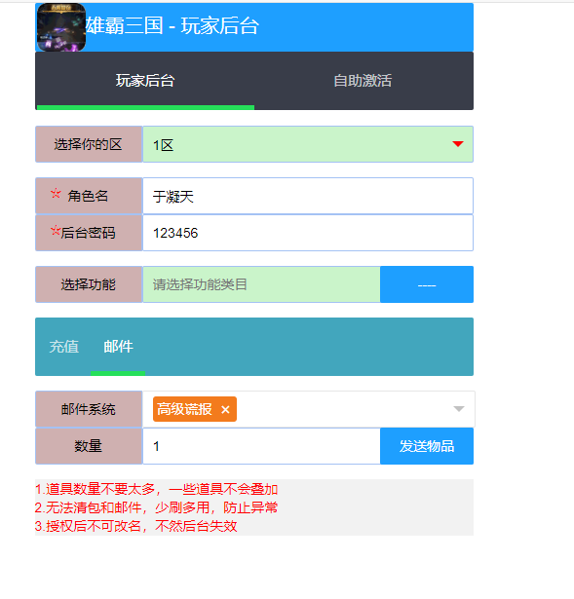The width and height of the screenshot is (574, 599).
Task: Click the 数量 quantity input field
Action: 261,446
